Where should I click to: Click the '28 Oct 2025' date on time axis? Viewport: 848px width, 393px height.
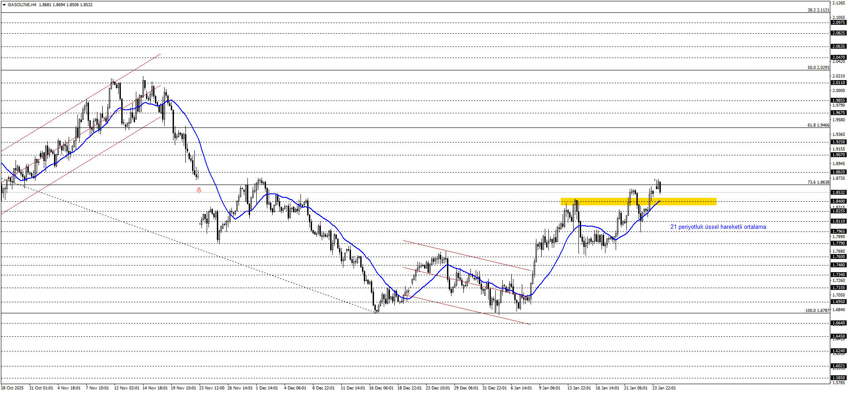click(12, 388)
